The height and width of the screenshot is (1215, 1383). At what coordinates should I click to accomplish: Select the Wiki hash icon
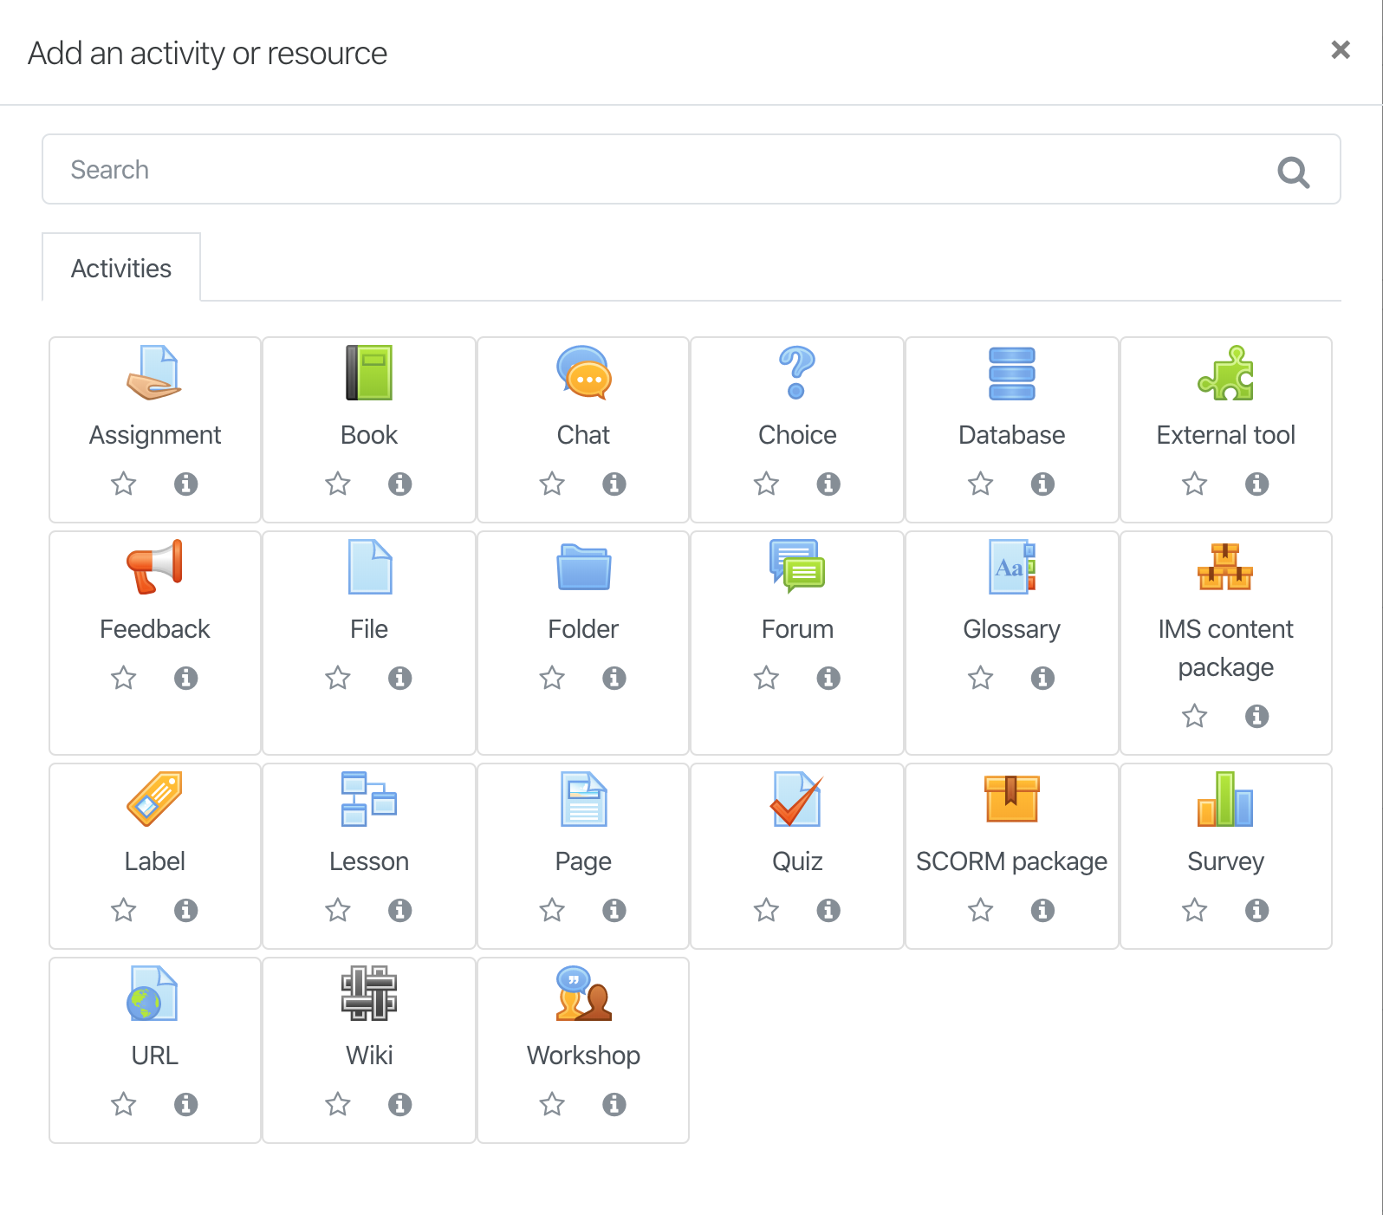[x=369, y=993]
